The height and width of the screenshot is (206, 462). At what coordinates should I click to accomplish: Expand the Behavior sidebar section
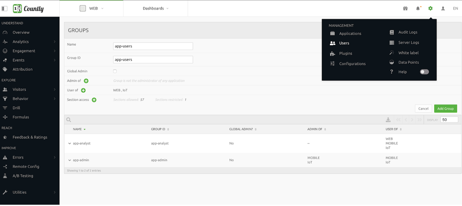(x=30, y=99)
